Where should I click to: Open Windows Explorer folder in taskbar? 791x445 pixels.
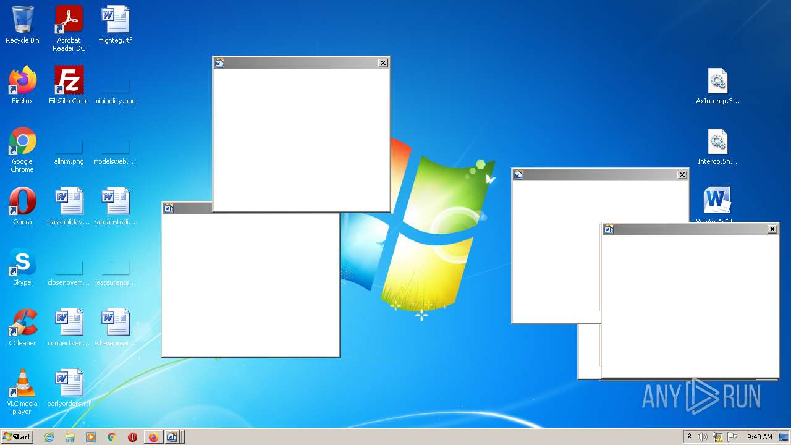click(x=70, y=437)
